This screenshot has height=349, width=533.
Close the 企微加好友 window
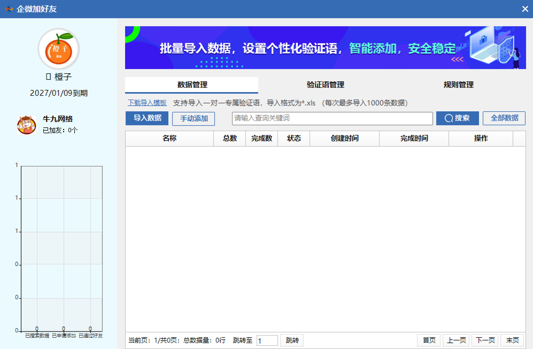[x=525, y=9]
